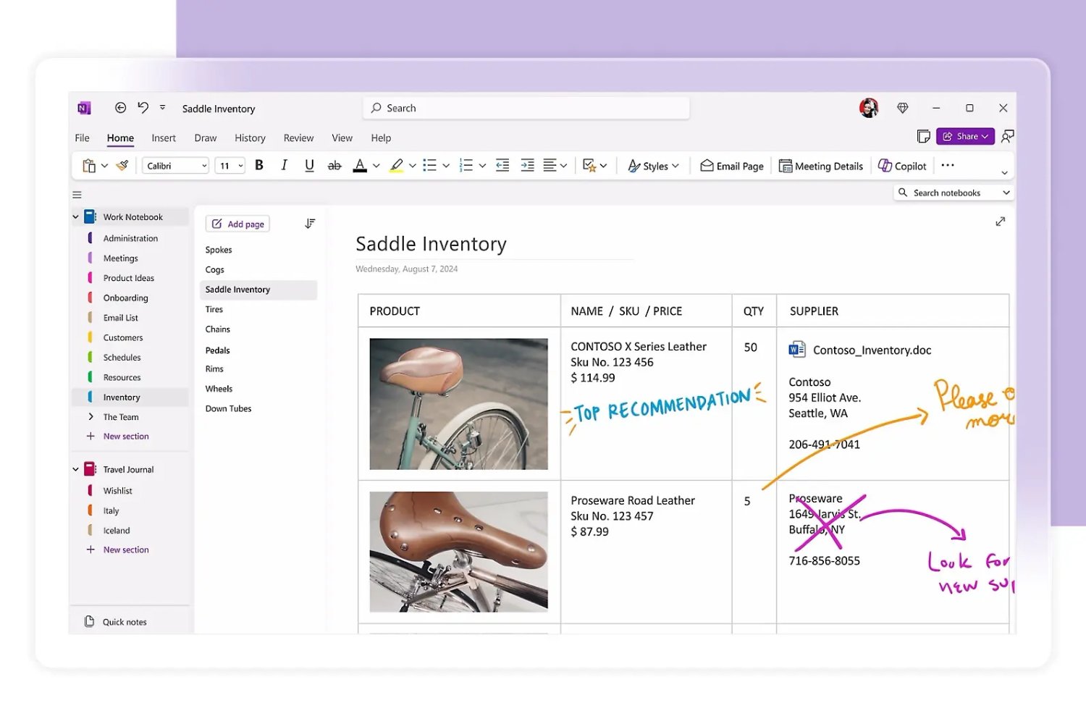This screenshot has width=1086, height=724.
Task: Click the Add page button
Action: (237, 224)
